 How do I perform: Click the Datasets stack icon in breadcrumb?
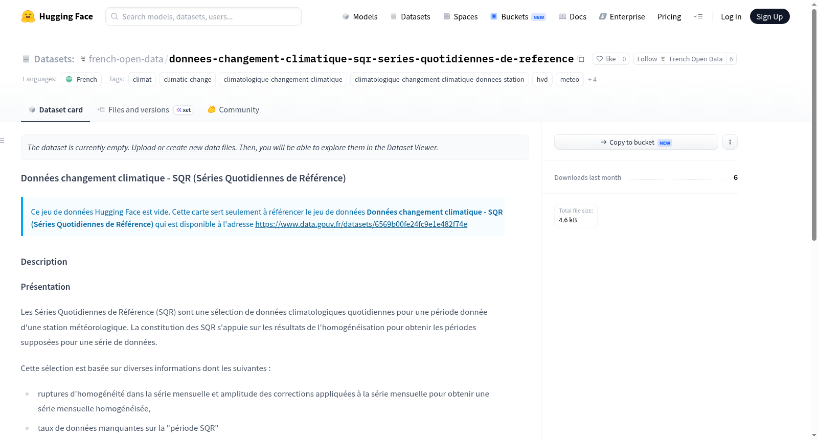coord(26,59)
